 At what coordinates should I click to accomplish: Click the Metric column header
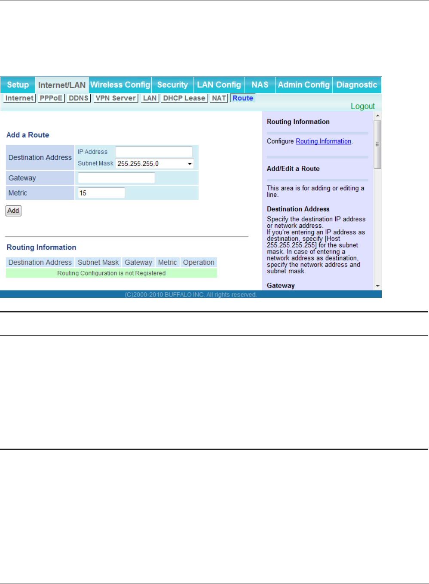tap(167, 262)
